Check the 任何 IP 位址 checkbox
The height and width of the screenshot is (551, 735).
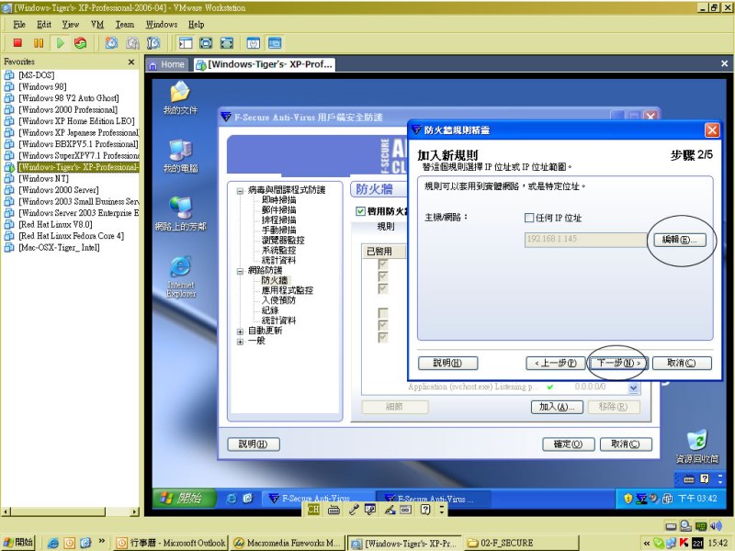pos(529,218)
